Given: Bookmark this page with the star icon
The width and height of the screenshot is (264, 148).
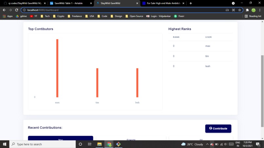Looking at the screenshot, I should tap(239, 10).
